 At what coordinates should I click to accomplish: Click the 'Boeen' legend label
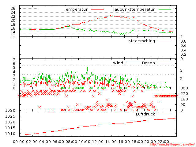[x=148, y=63]
